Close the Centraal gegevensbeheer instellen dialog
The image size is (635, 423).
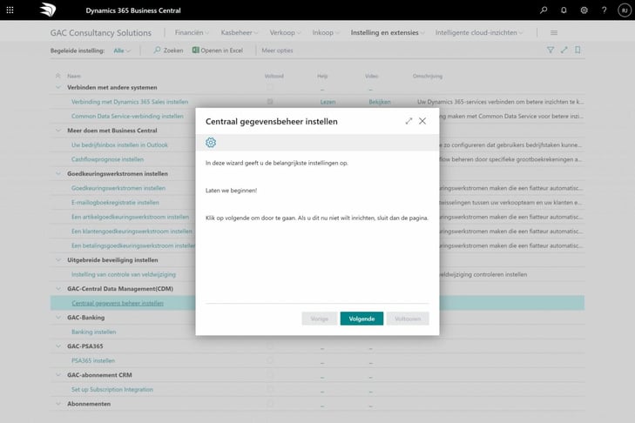click(422, 121)
